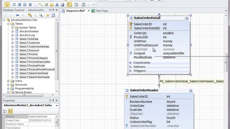This screenshot has width=230, height=129.
Task: Click the connection key icon in Database Explorer toolbar
Action: pyautogui.click(x=30, y=15)
